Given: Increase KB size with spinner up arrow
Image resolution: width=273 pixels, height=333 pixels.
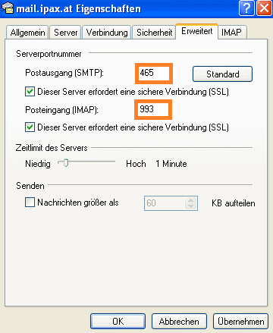Looking at the screenshot, I should (x=190, y=200).
